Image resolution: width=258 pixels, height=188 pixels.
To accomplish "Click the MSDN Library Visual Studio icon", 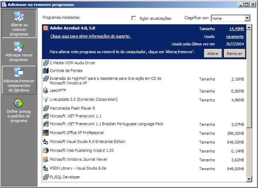I will 46,168.
